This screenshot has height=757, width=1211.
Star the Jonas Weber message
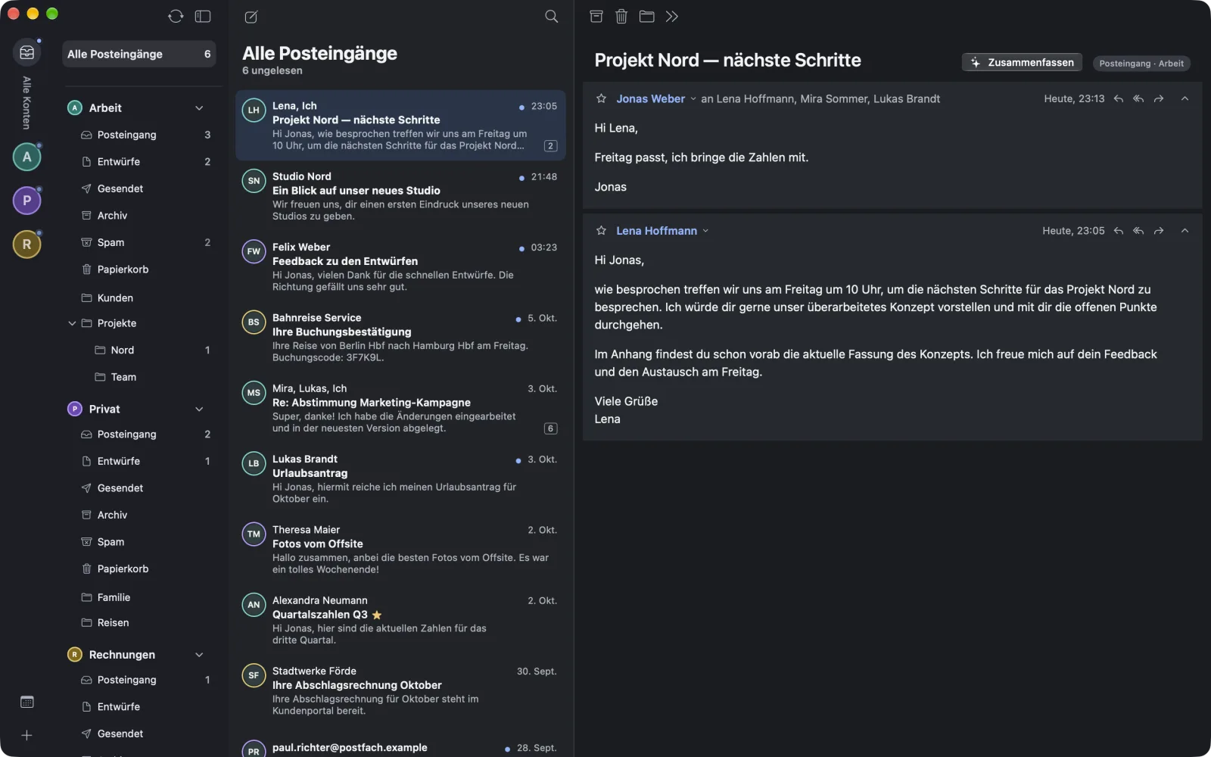pos(601,99)
